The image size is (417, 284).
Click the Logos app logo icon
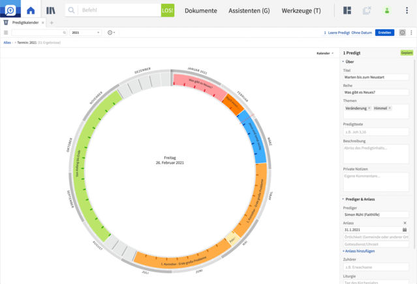[10, 10]
